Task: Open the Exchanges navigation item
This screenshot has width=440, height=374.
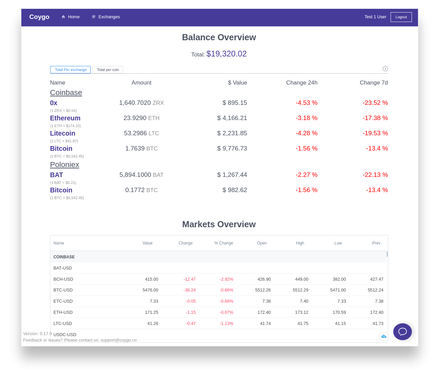Action: [106, 17]
